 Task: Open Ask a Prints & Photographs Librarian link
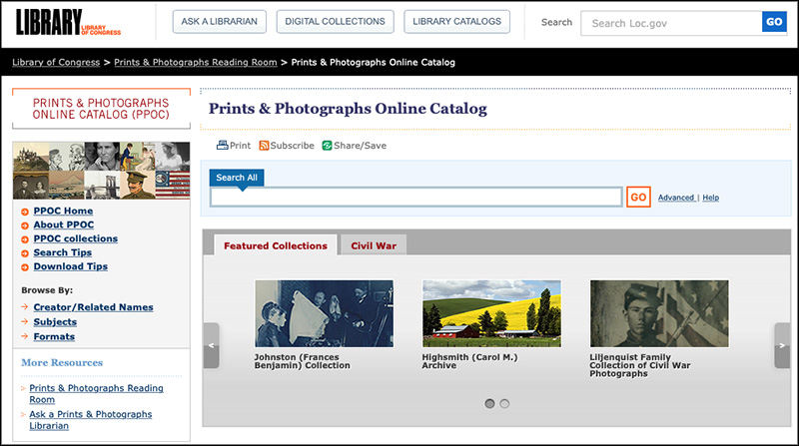[x=90, y=419]
